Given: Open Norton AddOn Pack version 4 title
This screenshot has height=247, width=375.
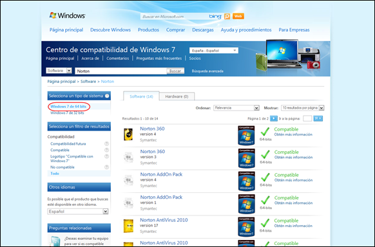Looking at the screenshot, I should pyautogui.click(x=161, y=174).
